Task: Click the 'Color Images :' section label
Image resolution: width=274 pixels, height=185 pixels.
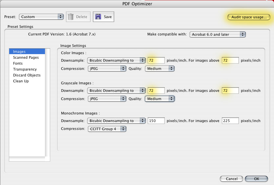Action: [x=74, y=53]
